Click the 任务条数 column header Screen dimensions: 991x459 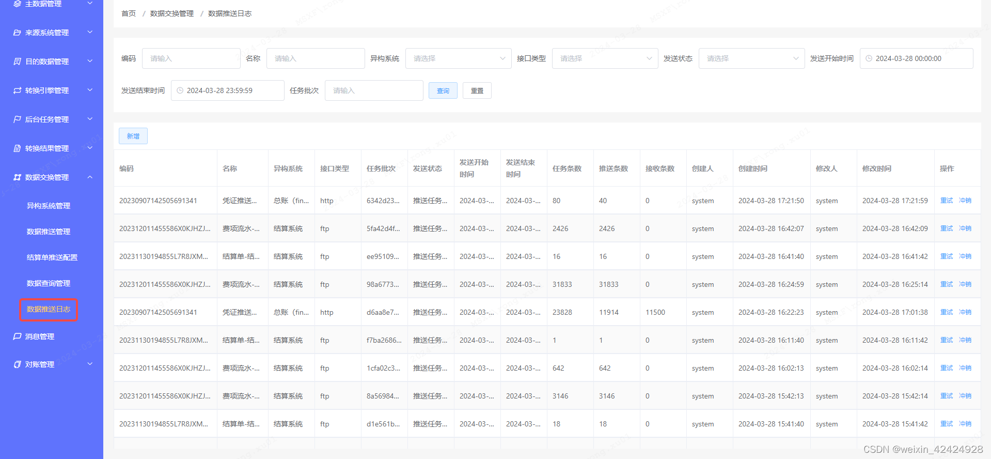567,169
